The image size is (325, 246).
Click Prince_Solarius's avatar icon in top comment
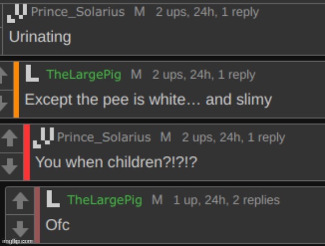(17, 13)
